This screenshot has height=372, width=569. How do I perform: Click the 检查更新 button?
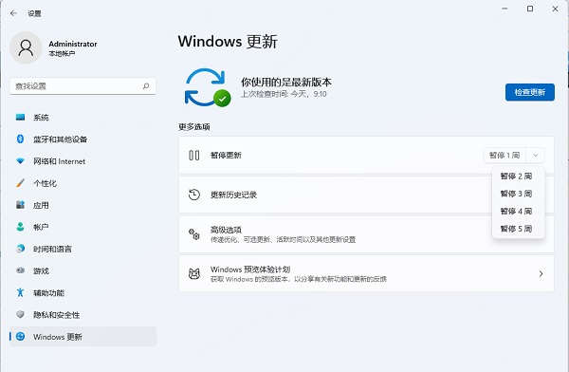(530, 92)
